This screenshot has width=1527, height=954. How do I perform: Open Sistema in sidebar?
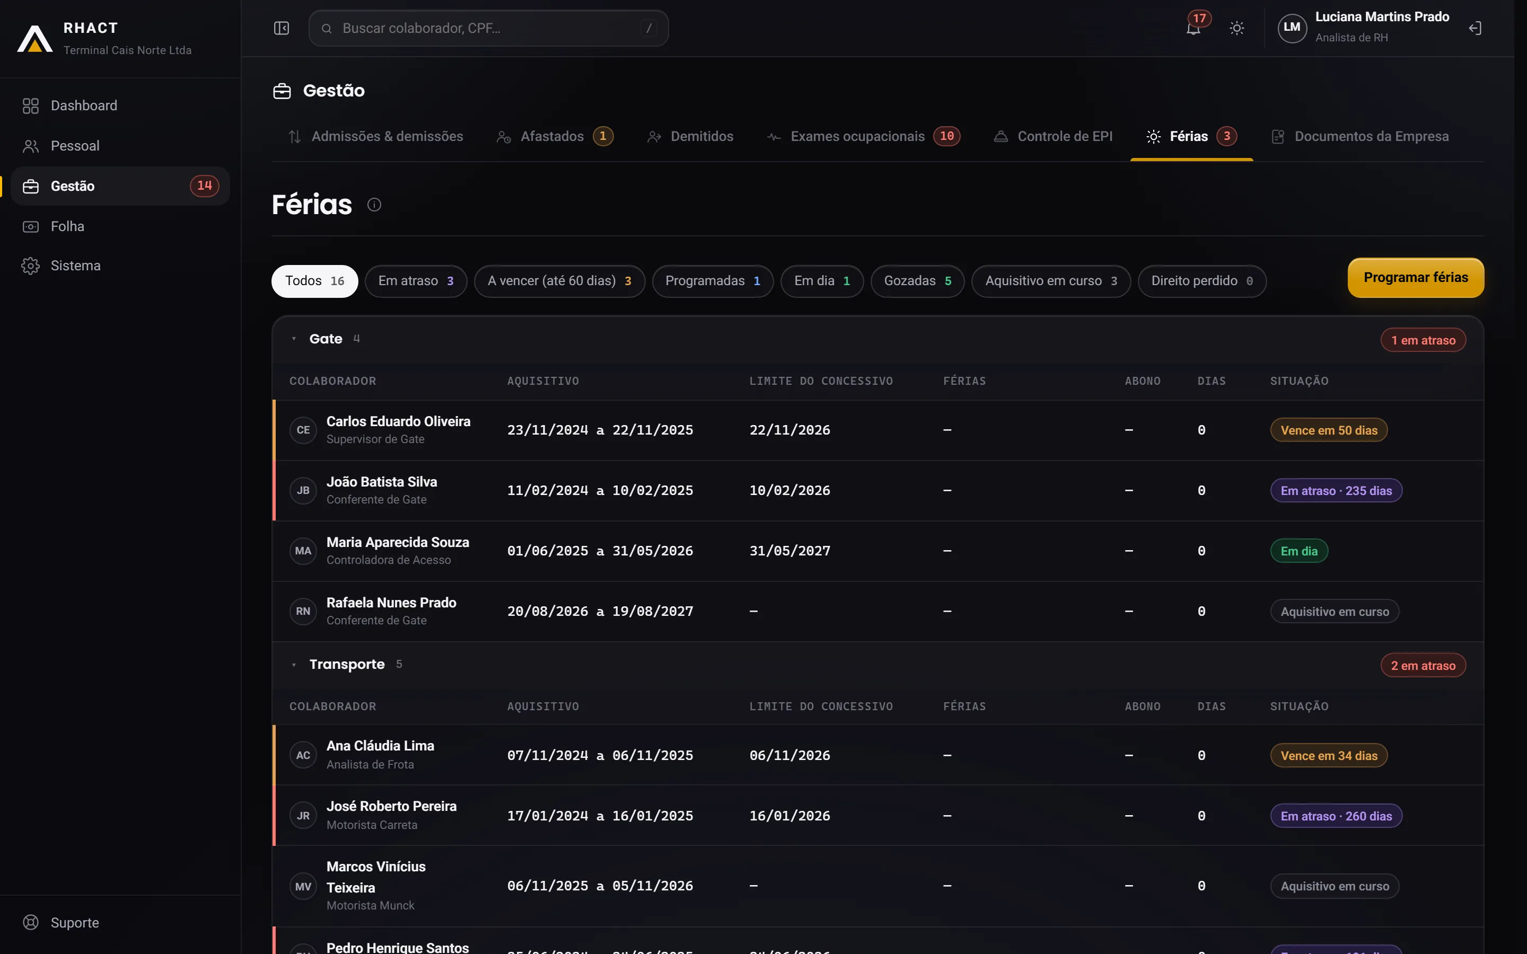tap(120, 266)
